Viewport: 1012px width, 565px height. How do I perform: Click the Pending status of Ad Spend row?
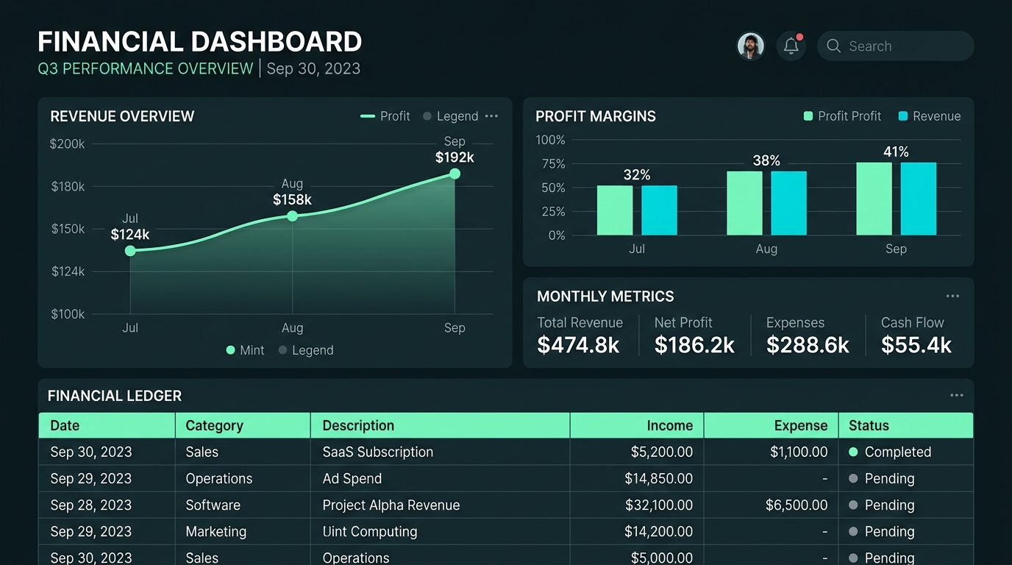[882, 478]
